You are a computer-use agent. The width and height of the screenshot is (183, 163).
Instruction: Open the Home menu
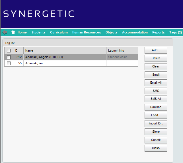22,32
